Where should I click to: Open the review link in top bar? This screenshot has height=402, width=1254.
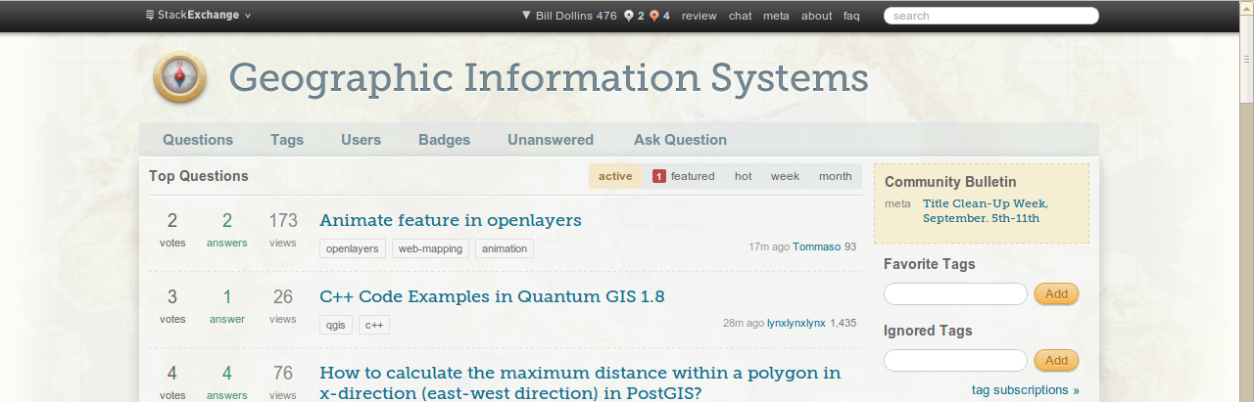pos(699,16)
